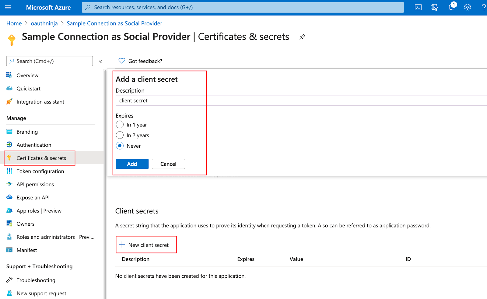Click the Overview grid icon

point(9,75)
